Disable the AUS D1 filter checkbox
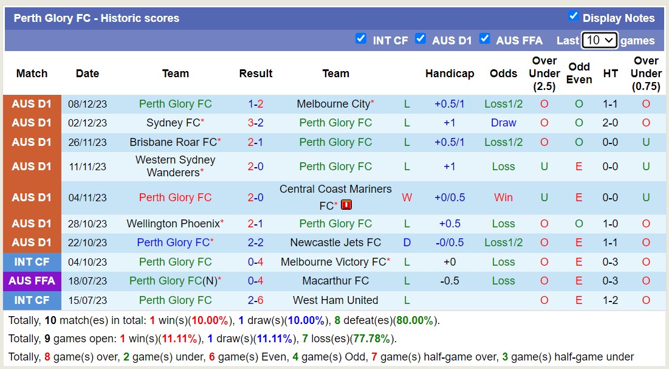 420,38
